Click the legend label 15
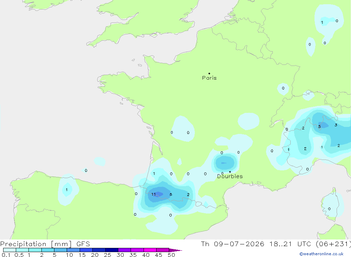The height and width of the screenshot is (257, 351). pyautogui.click(x=82, y=255)
